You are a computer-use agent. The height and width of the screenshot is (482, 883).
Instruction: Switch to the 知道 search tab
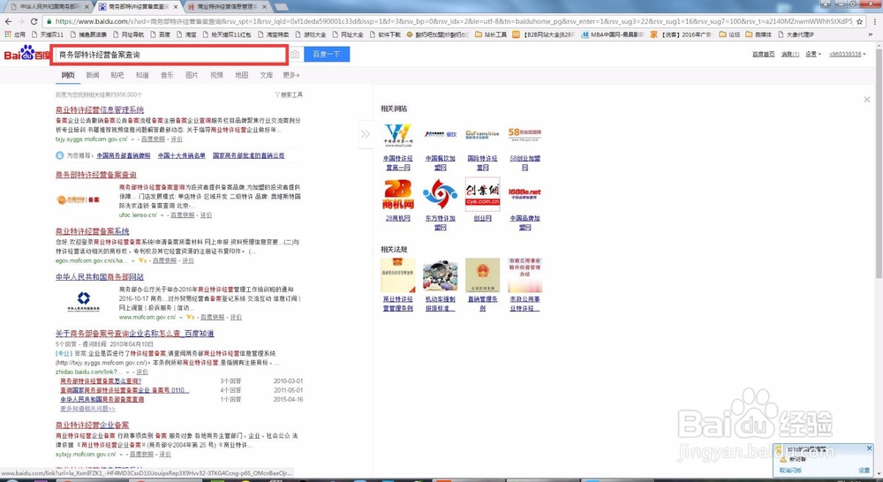click(x=142, y=75)
